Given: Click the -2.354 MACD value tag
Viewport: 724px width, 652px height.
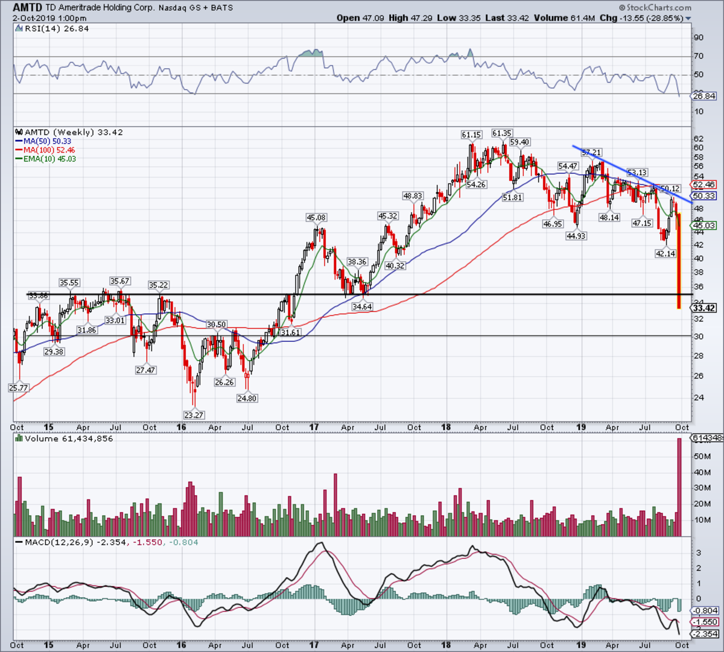Looking at the screenshot, I should [x=705, y=634].
